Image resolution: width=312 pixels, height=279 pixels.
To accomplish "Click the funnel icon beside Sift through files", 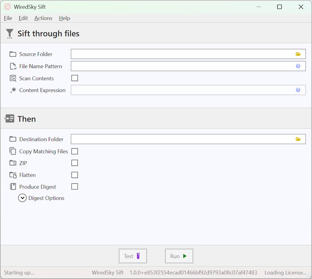I will coord(9,34).
